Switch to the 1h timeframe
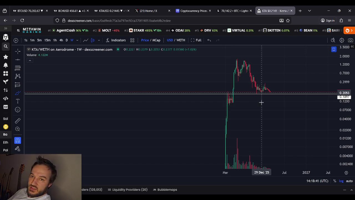Viewport: 355px width, 200px height. coord(55,40)
